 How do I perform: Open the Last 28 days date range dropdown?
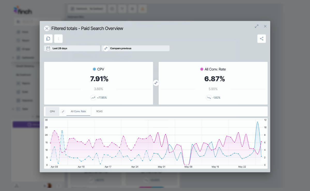[72, 48]
